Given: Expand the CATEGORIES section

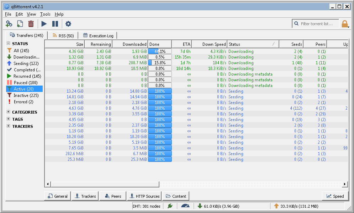Looking at the screenshot, I should click(8, 112).
